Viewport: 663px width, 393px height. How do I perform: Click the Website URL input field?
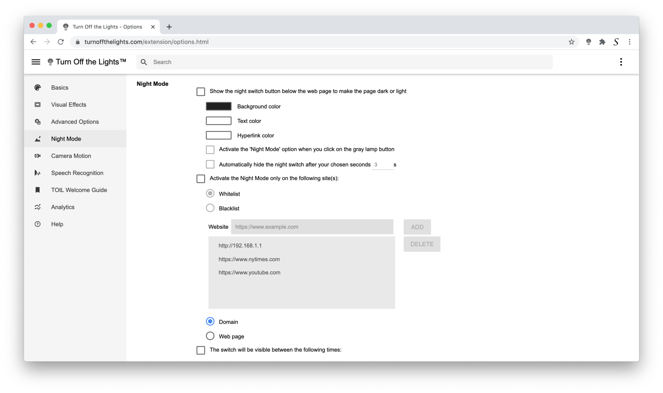point(312,227)
